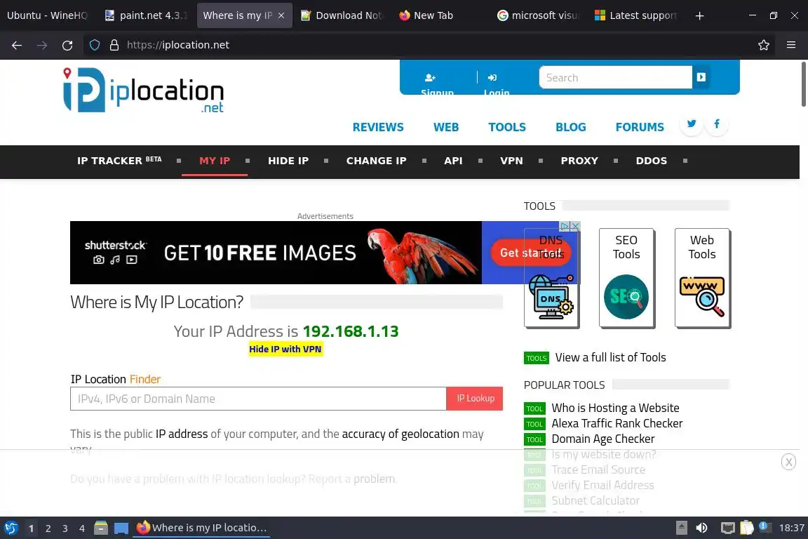Switch to workspace 2 in taskbar
Screen dimensions: 808x539
[x=48, y=528]
